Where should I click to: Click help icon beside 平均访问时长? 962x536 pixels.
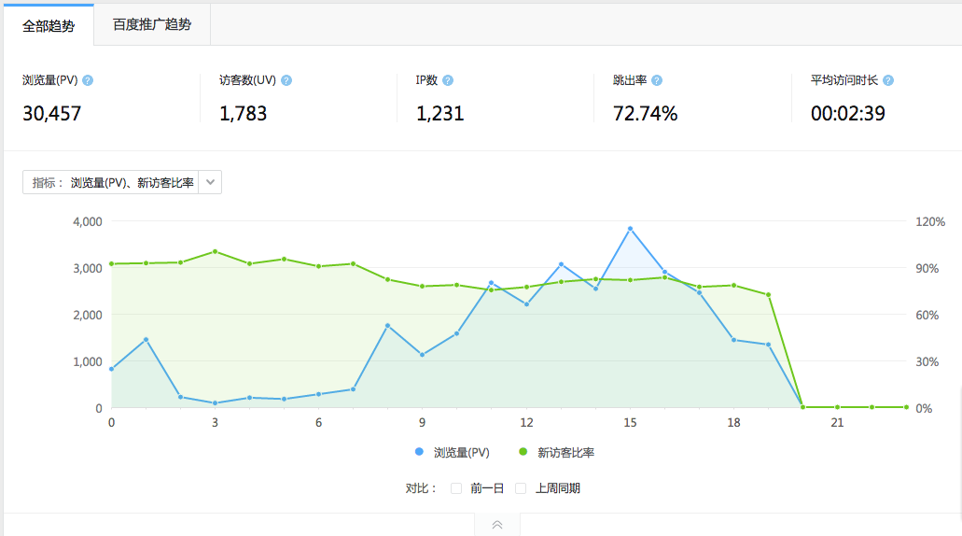point(888,80)
